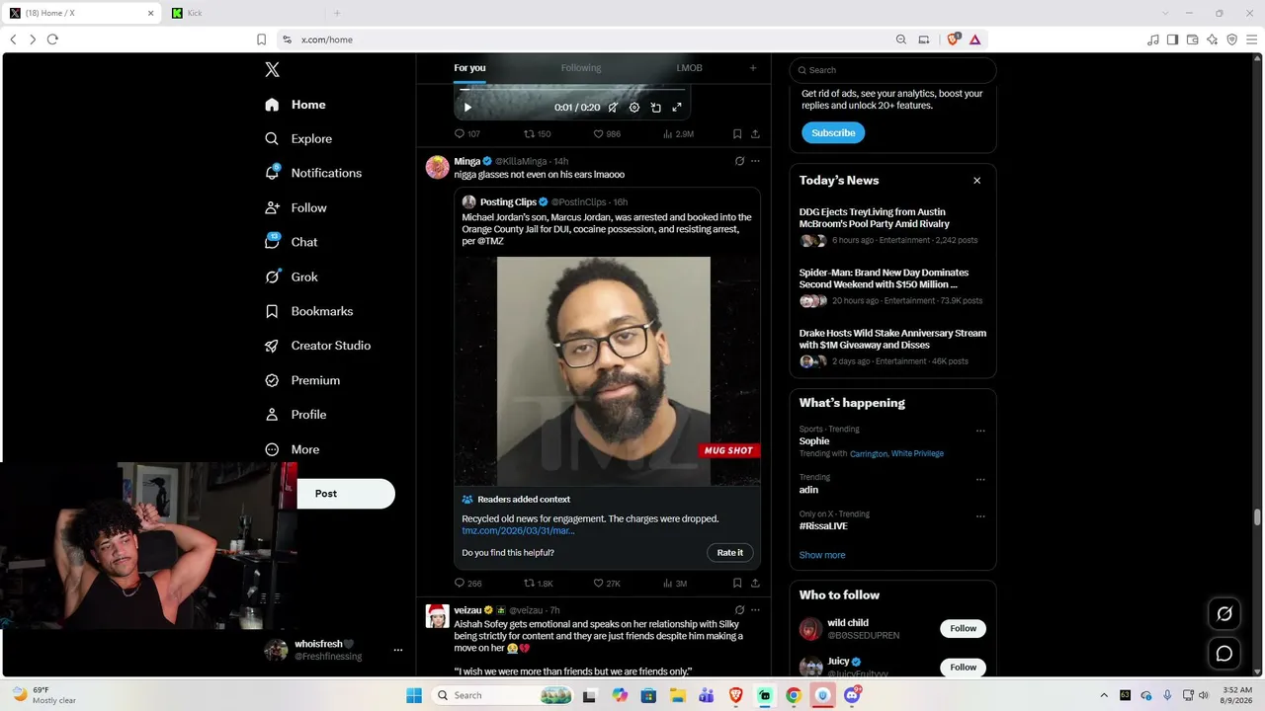
Task: Expand the video to fullscreen
Action: (x=677, y=108)
